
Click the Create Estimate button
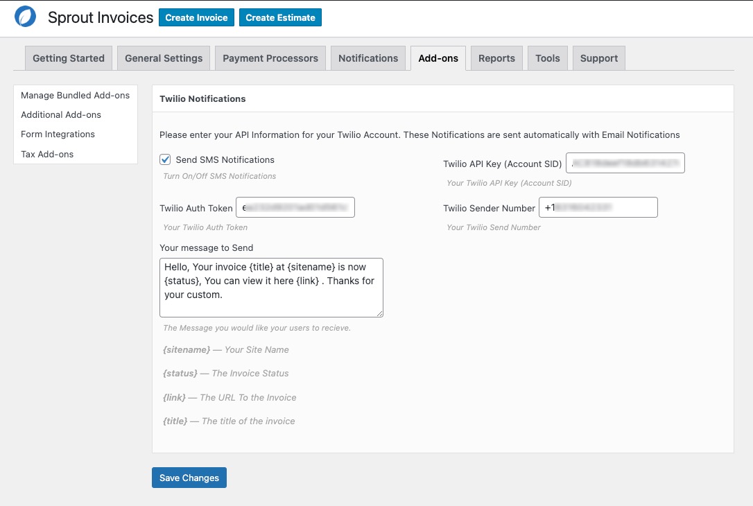click(280, 17)
